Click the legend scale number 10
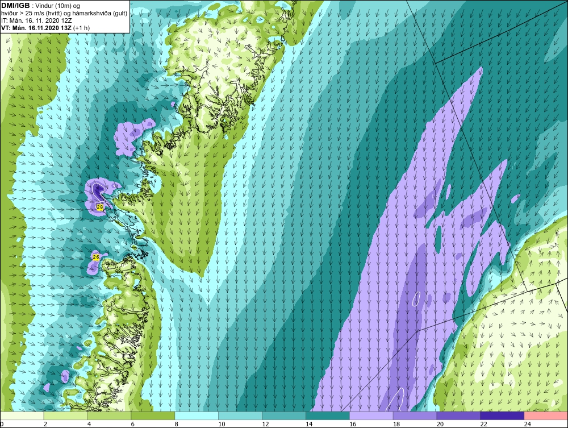The image size is (568, 428). (222, 424)
